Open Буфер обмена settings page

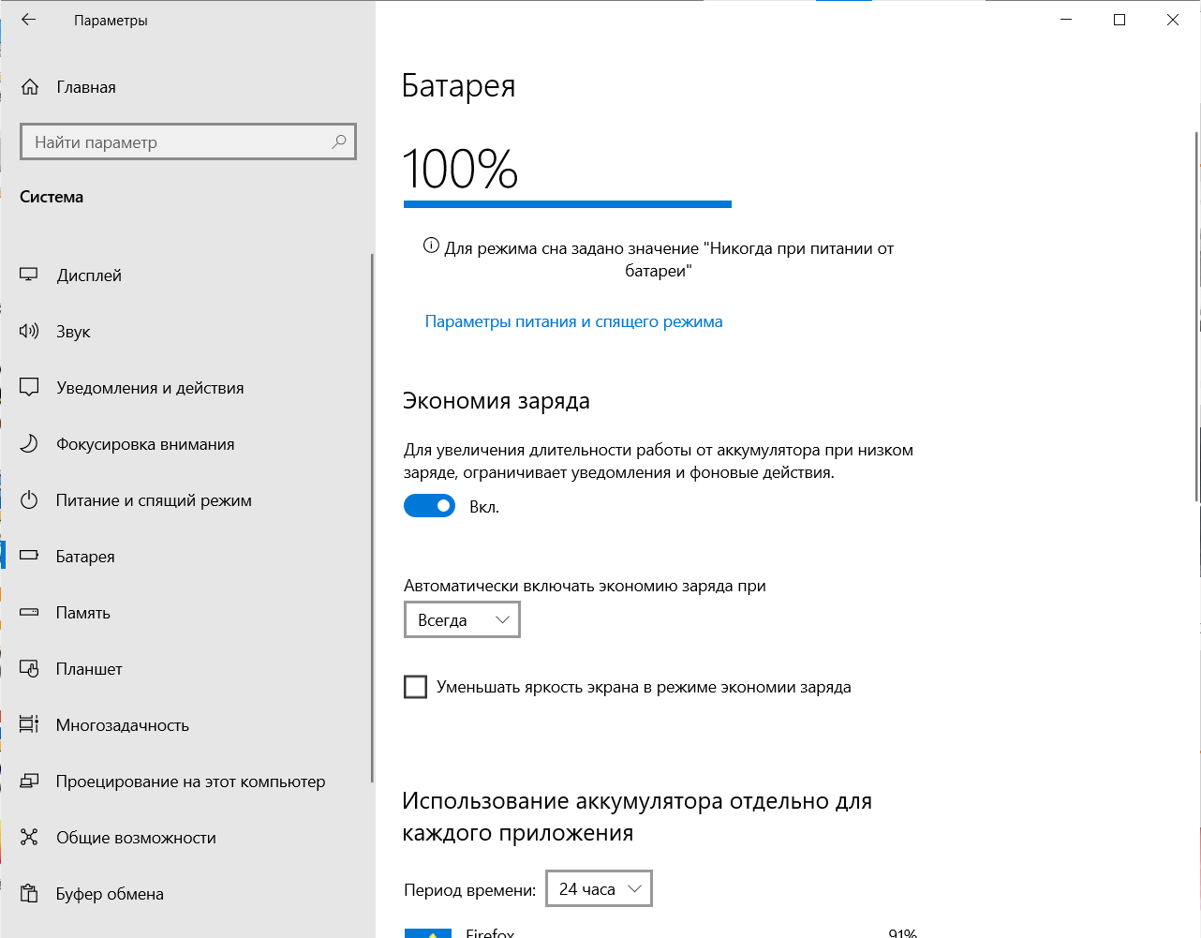(x=185, y=893)
